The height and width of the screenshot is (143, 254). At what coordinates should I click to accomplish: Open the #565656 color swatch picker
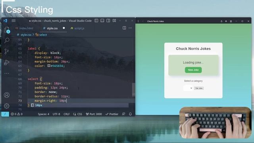point(49,66)
